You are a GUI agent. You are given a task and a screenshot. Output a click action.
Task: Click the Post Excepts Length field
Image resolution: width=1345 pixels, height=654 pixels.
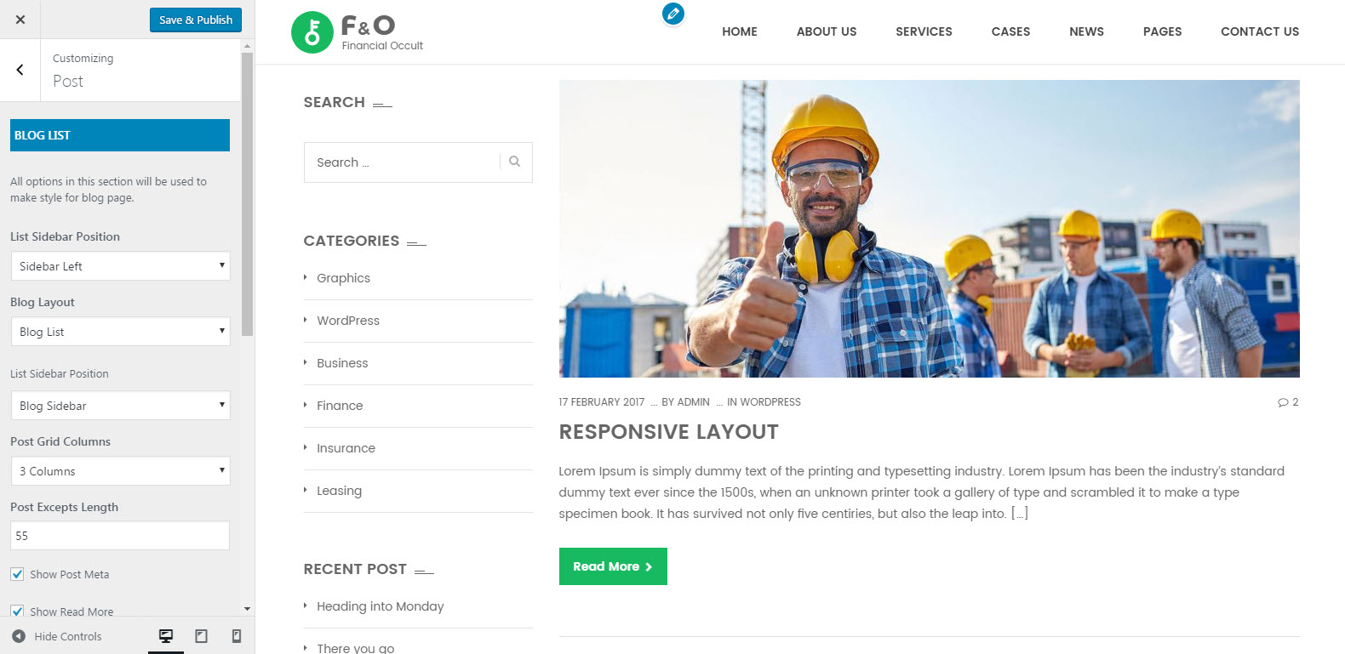click(120, 536)
